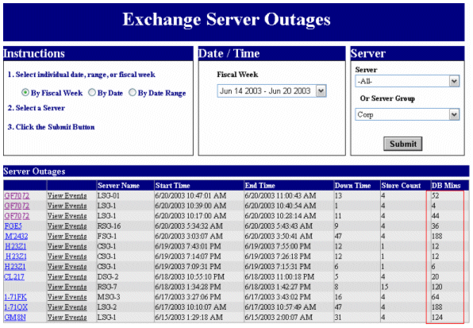Image resolution: width=473 pixels, height=328 pixels.
Task: Open the GM8N ticket link
Action: point(15,318)
